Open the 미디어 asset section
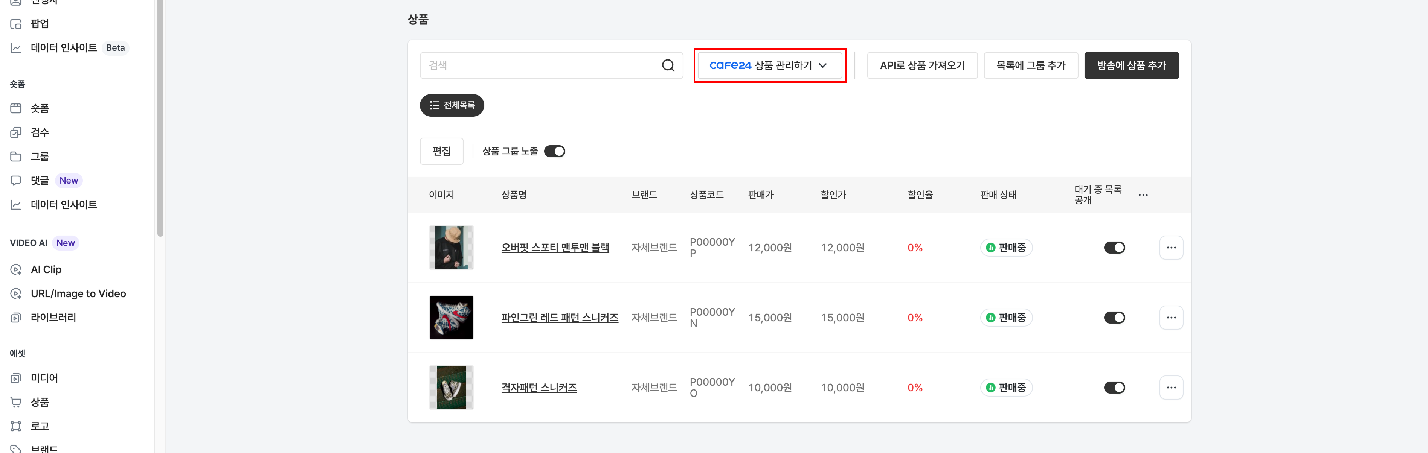This screenshot has height=453, width=1428. point(44,378)
